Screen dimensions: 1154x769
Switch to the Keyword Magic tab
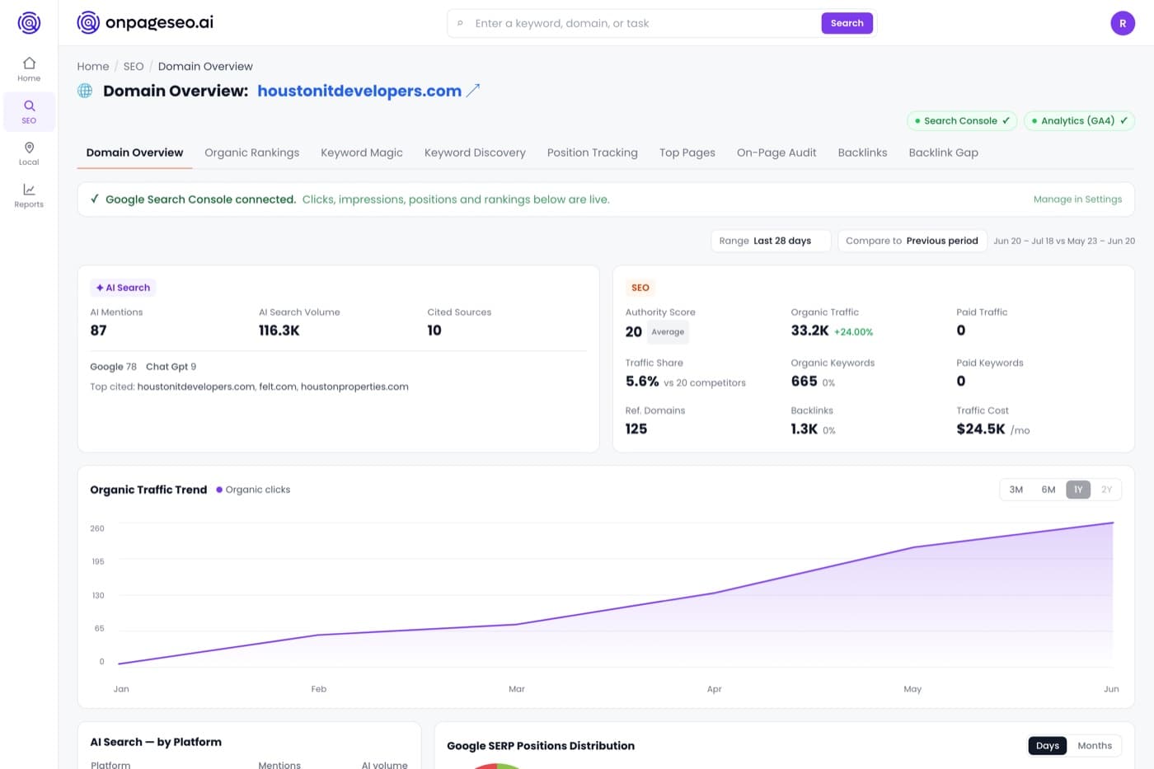point(362,152)
